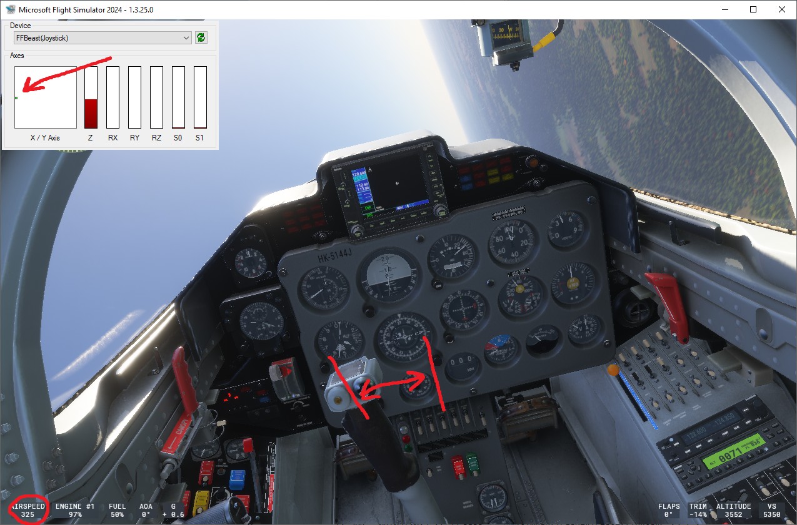Viewport: 797px width, 525px height.
Task: Click the "X / Y Axis" caption
Action: 45,137
